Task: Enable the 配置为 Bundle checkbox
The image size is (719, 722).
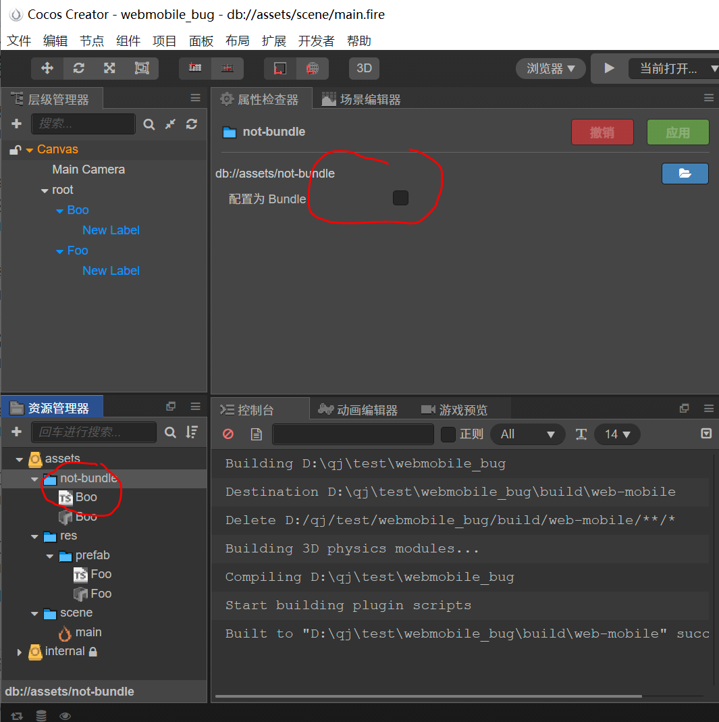Action: coord(400,198)
